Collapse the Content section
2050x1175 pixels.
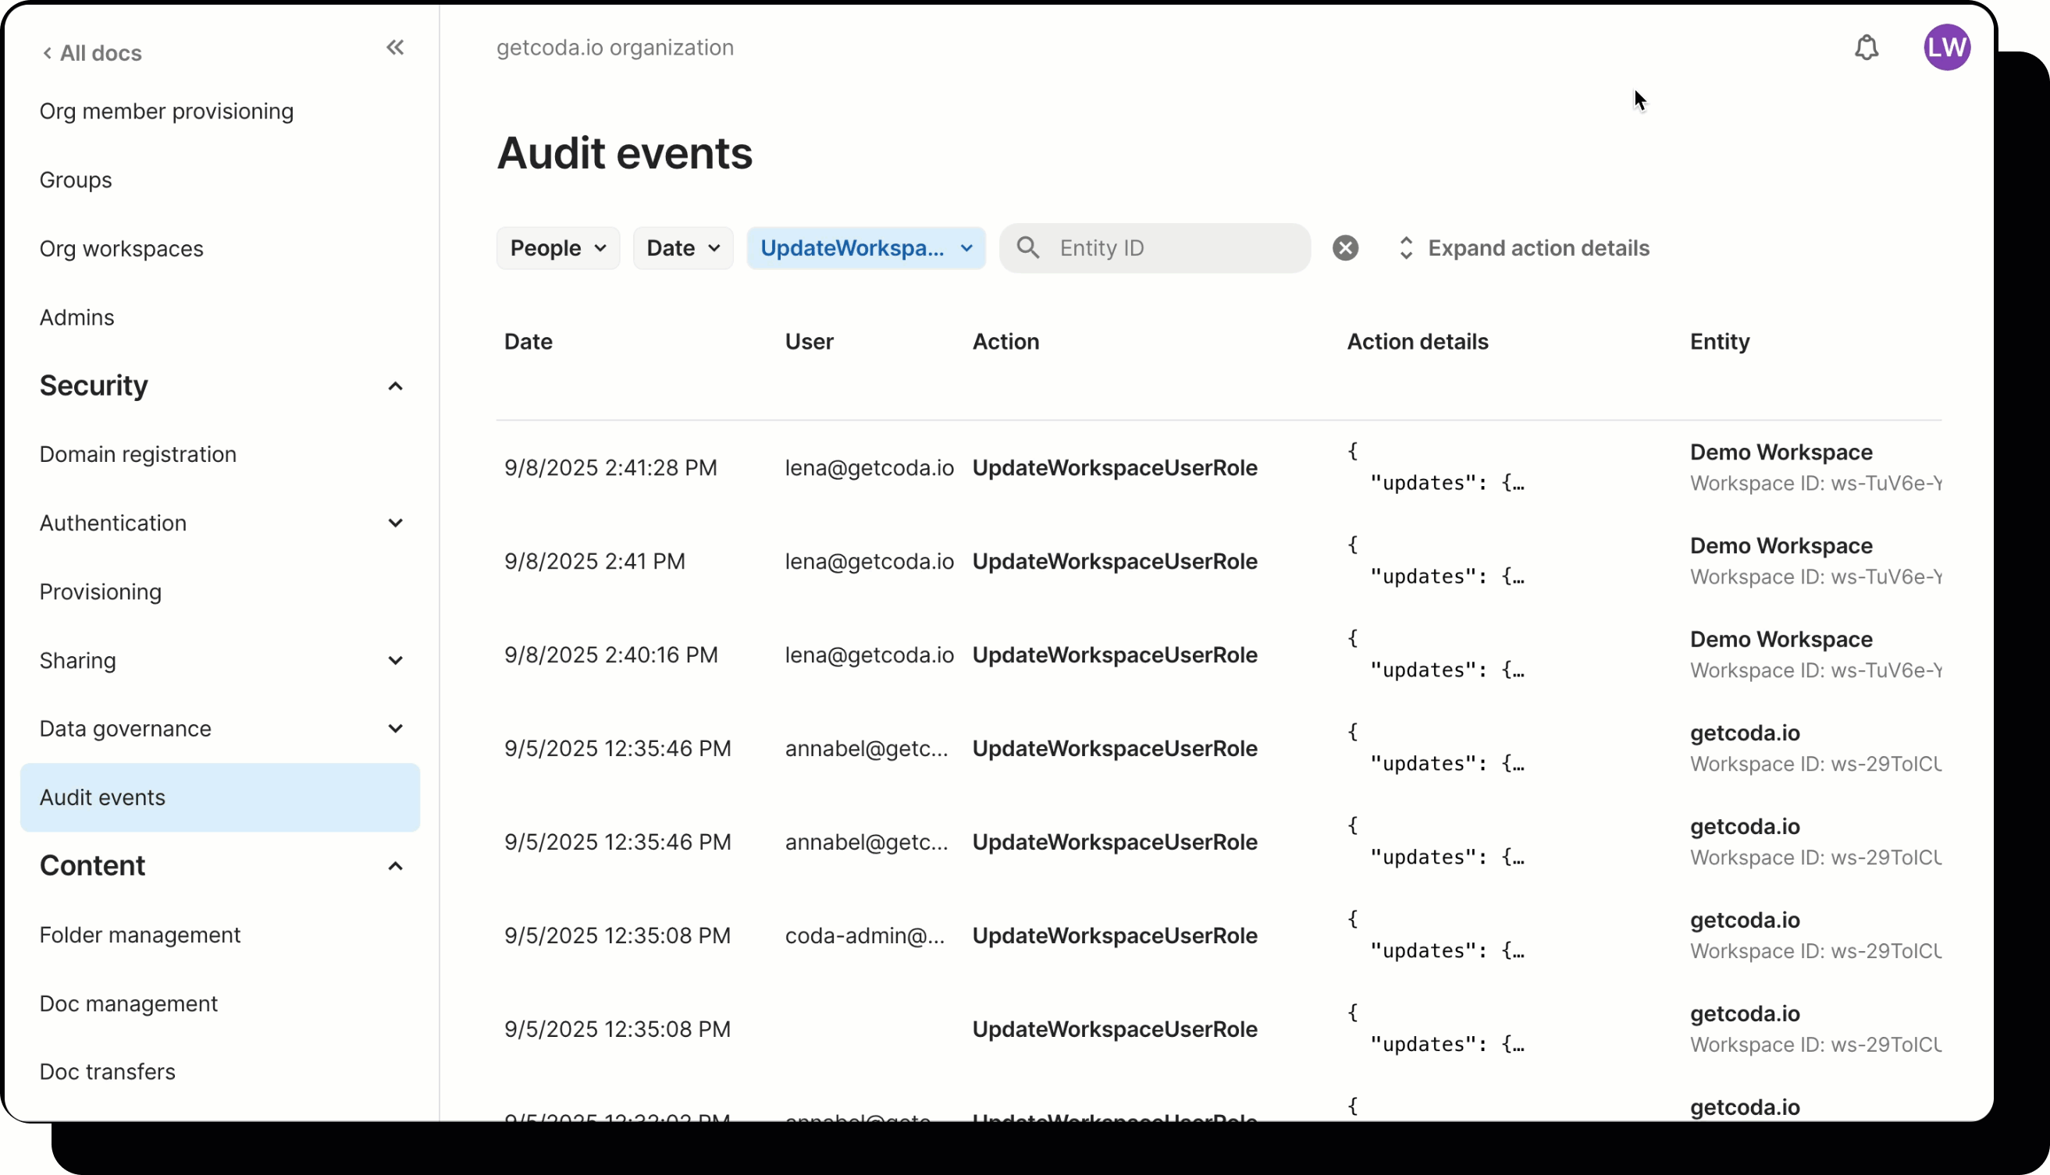(395, 866)
